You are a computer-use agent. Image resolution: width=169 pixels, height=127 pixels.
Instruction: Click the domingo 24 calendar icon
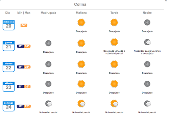pyautogui.click(x=8, y=106)
